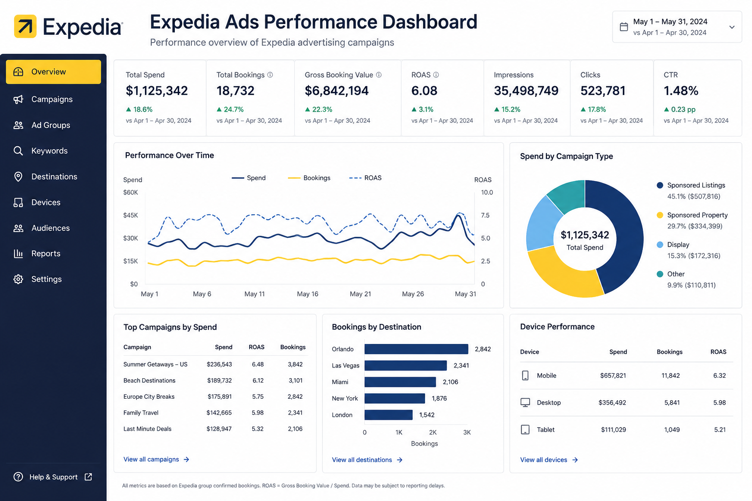Click Sponsored Listings color dot in legend

pos(660,185)
